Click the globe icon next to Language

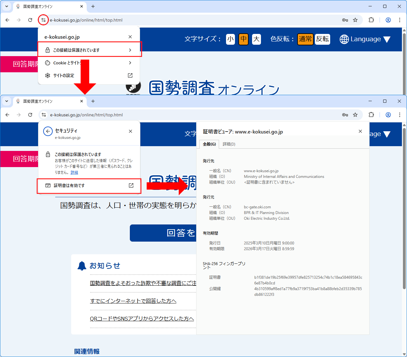[x=344, y=39]
